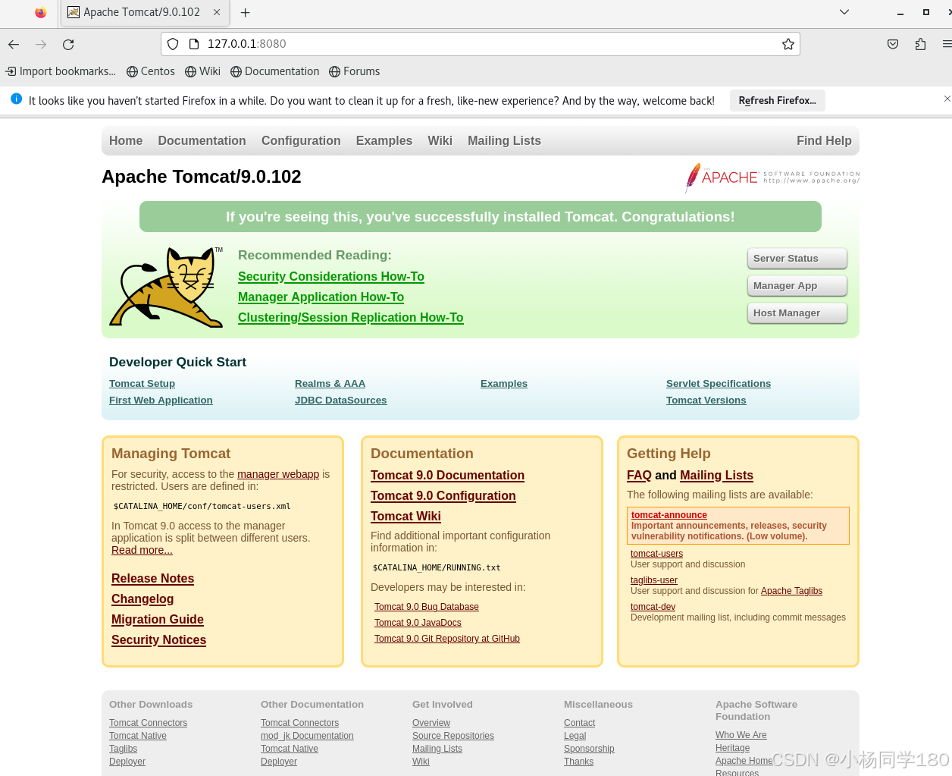Screen dimensions: 952x776
Task: Select Examples in Tomcat navigation bar
Action: click(x=384, y=141)
